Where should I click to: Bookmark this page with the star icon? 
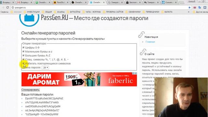point(189,7)
